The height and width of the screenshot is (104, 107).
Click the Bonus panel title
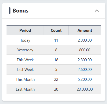(21, 11)
